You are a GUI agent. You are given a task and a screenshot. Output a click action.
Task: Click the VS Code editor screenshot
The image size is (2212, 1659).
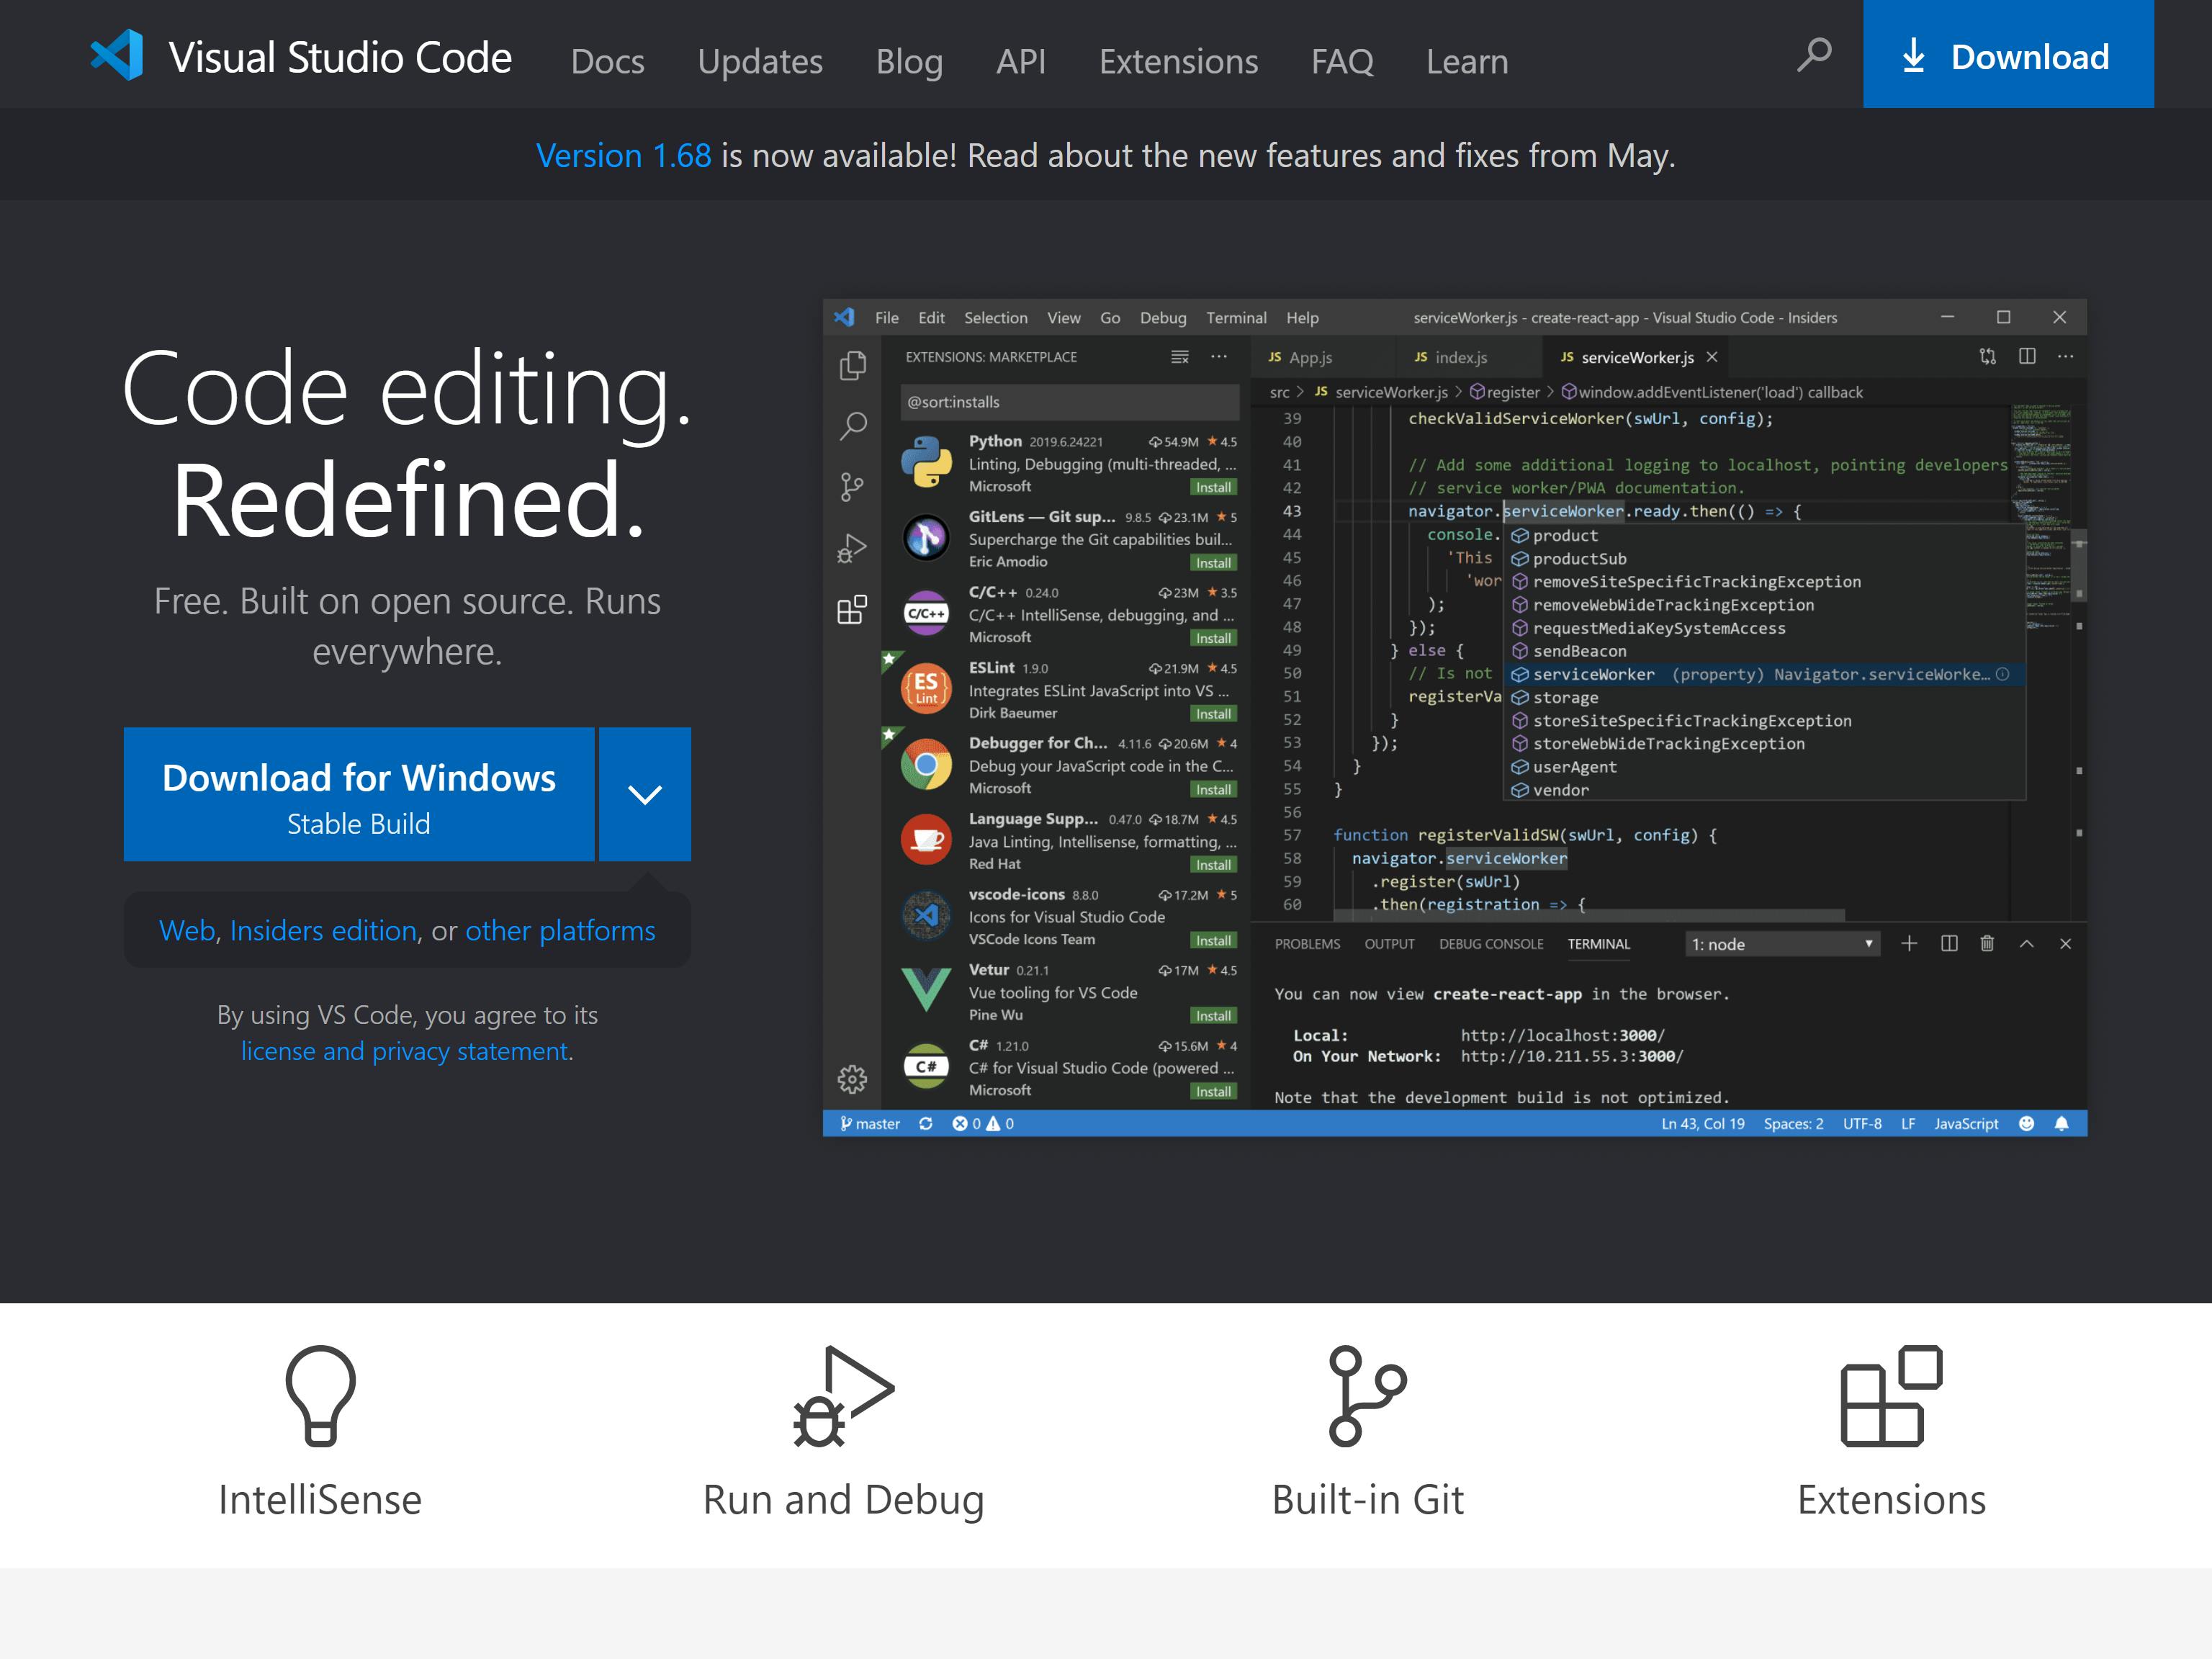(1454, 717)
